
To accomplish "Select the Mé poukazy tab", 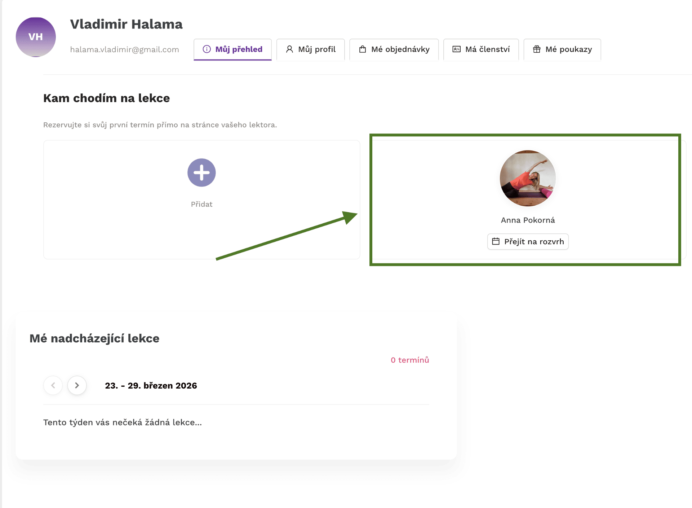I will tap(562, 49).
